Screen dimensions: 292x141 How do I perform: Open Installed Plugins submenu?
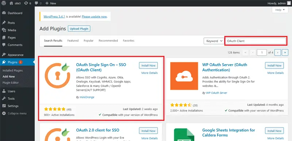pyautogui.click(x=13, y=70)
